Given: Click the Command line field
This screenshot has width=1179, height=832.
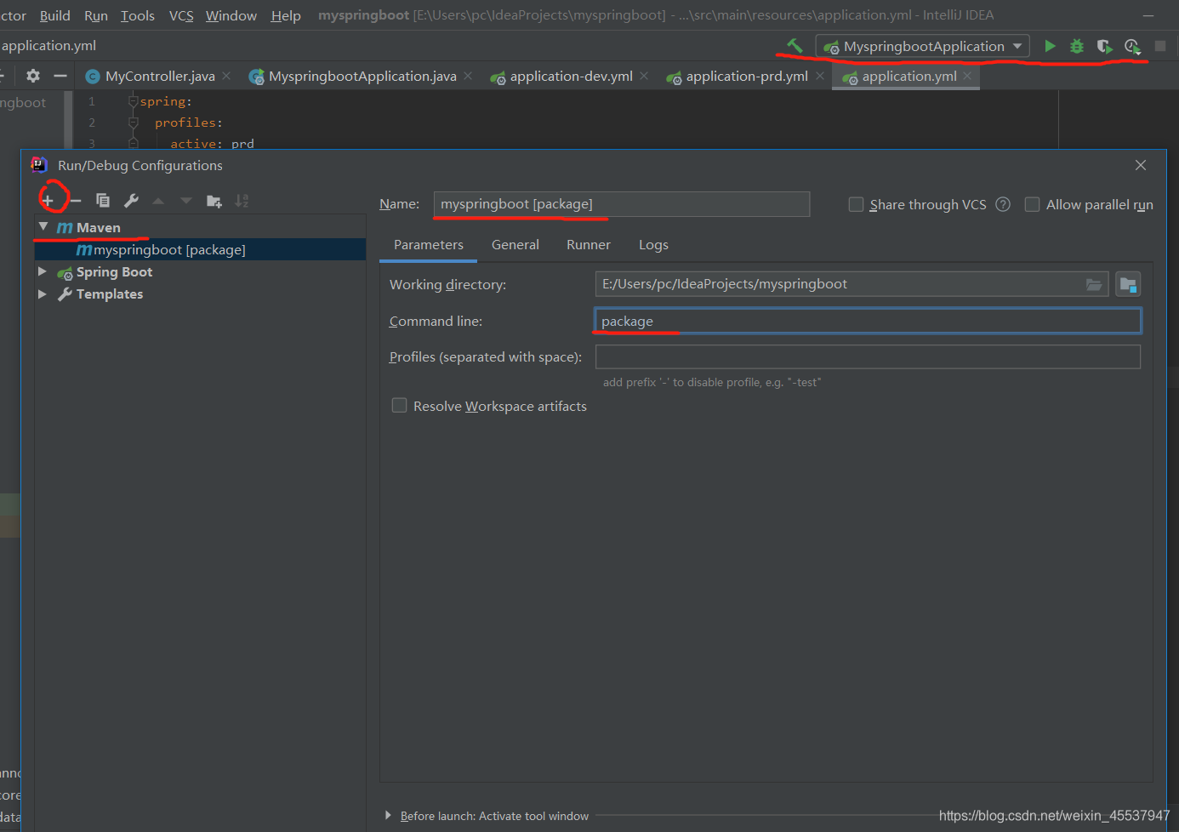Looking at the screenshot, I should 868,321.
